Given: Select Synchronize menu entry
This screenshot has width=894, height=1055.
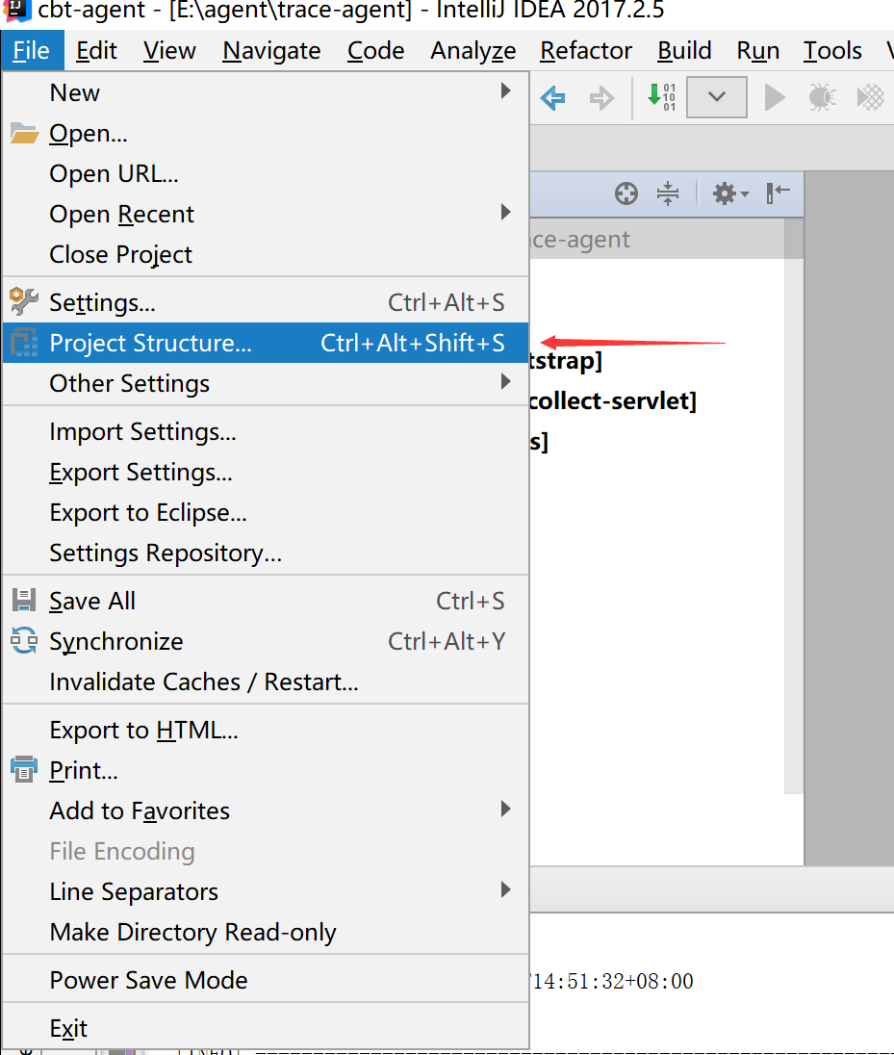Looking at the screenshot, I should pyautogui.click(x=266, y=641).
